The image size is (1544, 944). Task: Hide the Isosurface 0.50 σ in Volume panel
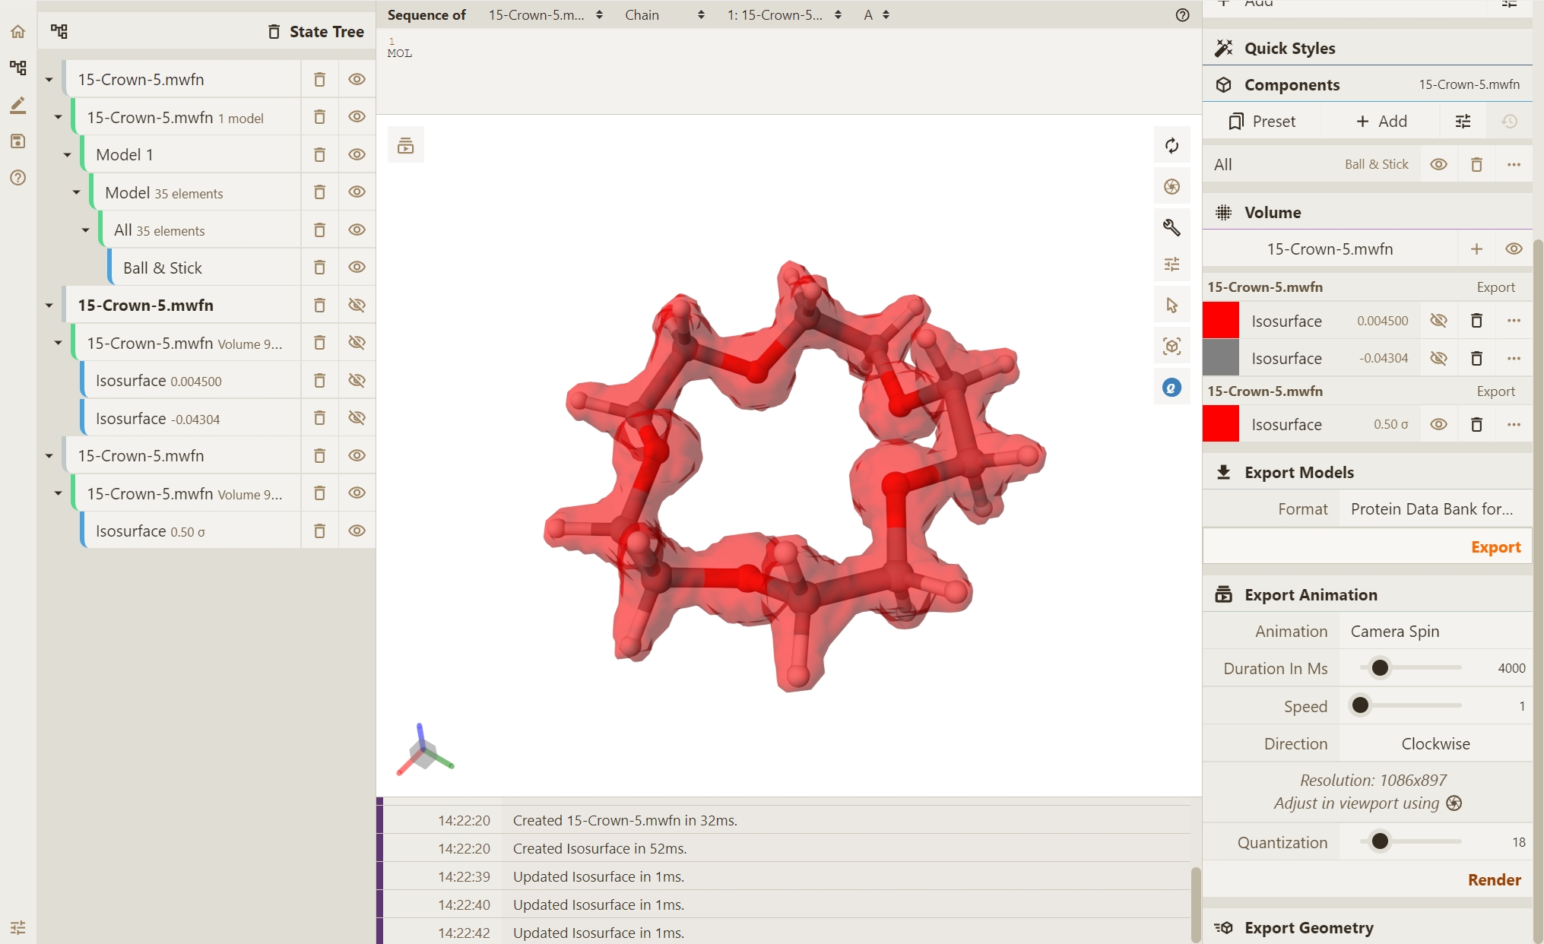point(1438,424)
